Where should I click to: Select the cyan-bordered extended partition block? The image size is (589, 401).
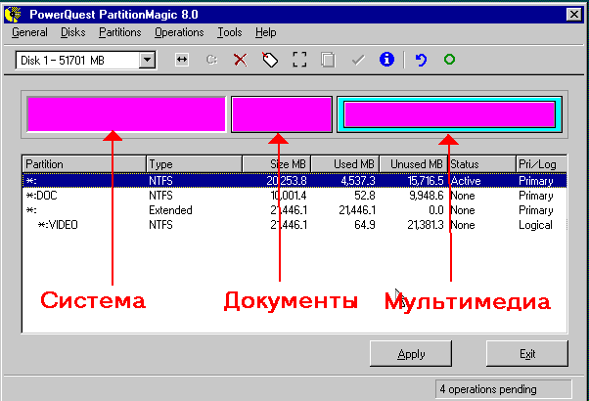[449, 114]
